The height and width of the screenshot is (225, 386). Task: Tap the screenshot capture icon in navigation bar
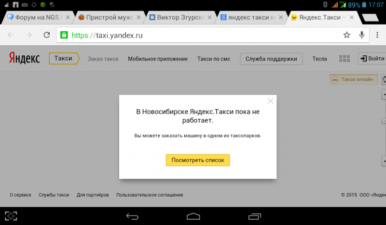(11, 216)
